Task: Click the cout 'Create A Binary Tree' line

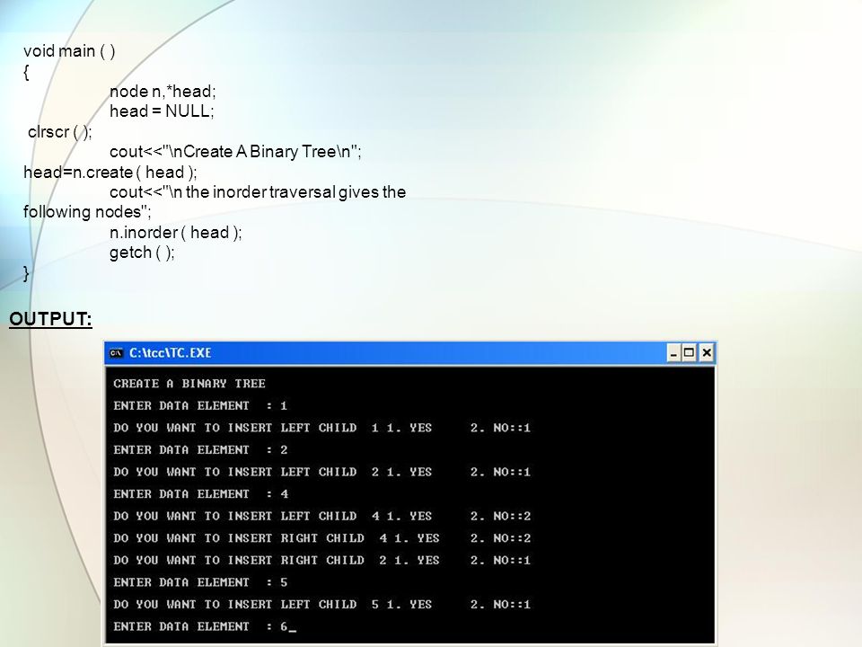Action: point(235,152)
